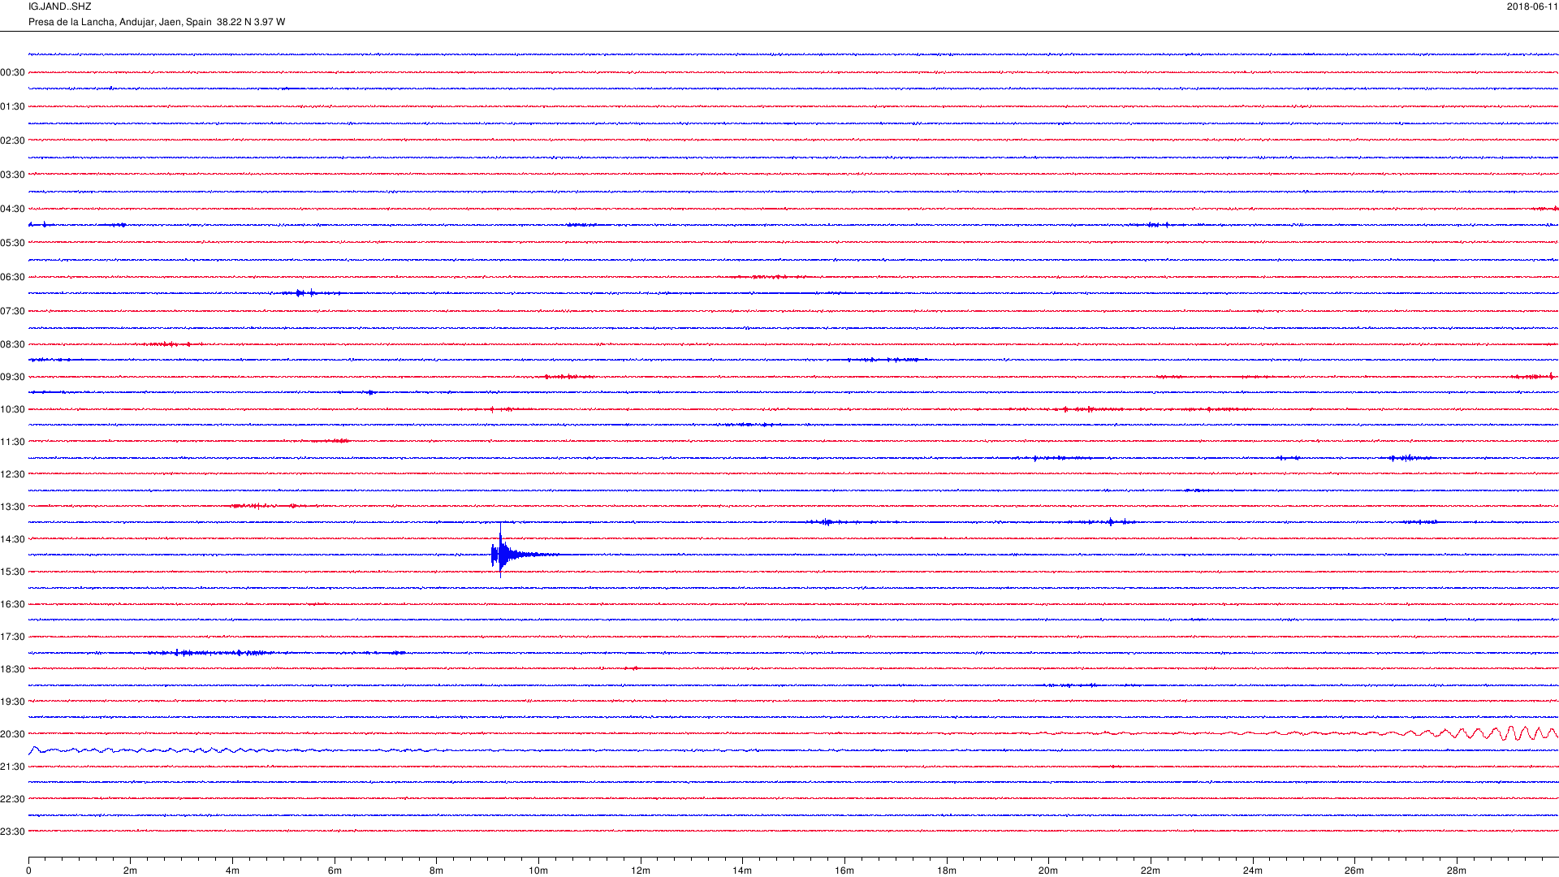Click the 14:30 time label

pos(12,539)
